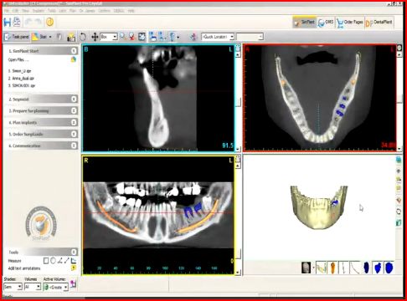The height and width of the screenshot is (301, 407).
Task: Toggle the middle blue tooth visibility thumbnail
Action: tap(378, 268)
